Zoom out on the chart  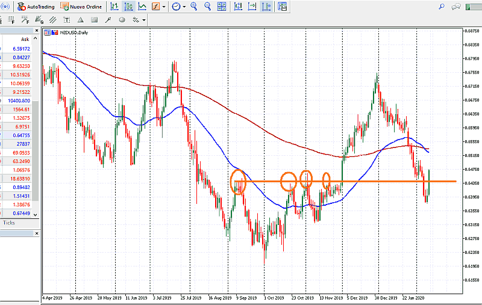208,7
